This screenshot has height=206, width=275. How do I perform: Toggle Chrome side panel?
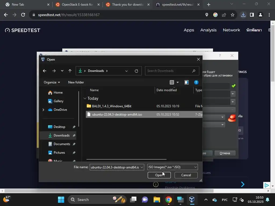pos(252,15)
